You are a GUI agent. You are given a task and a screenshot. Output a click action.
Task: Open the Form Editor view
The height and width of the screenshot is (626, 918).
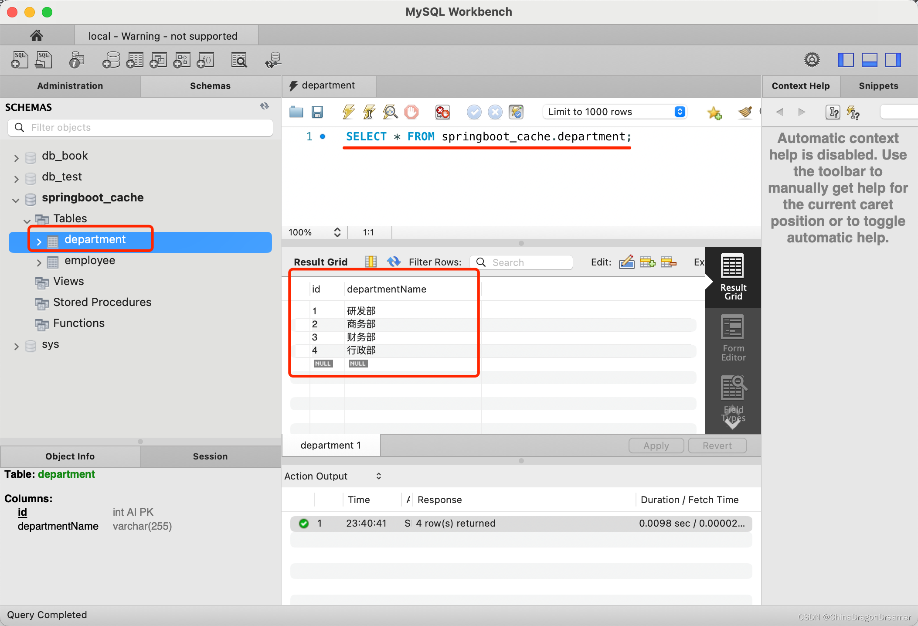[x=733, y=338]
